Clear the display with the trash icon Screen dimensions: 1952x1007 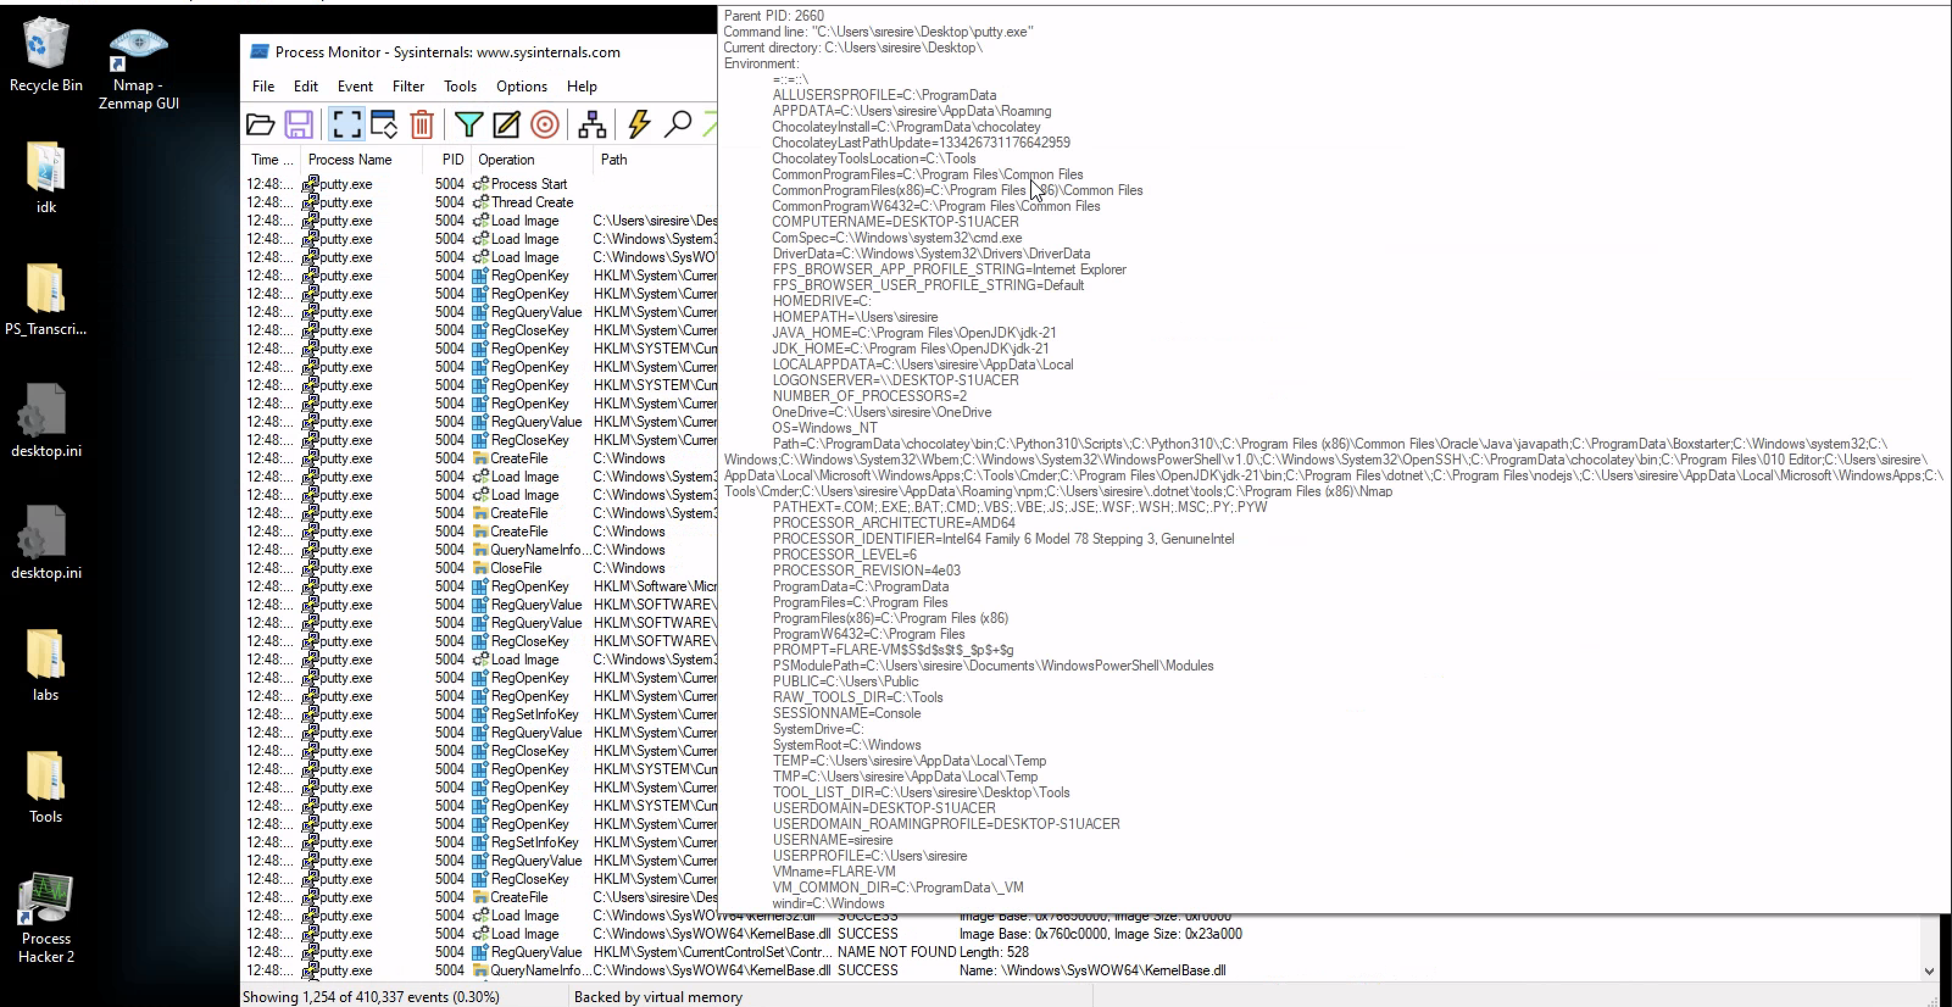pos(422,124)
